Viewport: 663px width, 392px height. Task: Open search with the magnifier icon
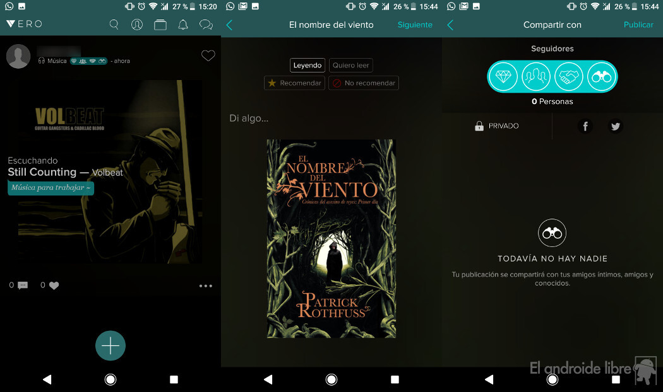tap(114, 25)
